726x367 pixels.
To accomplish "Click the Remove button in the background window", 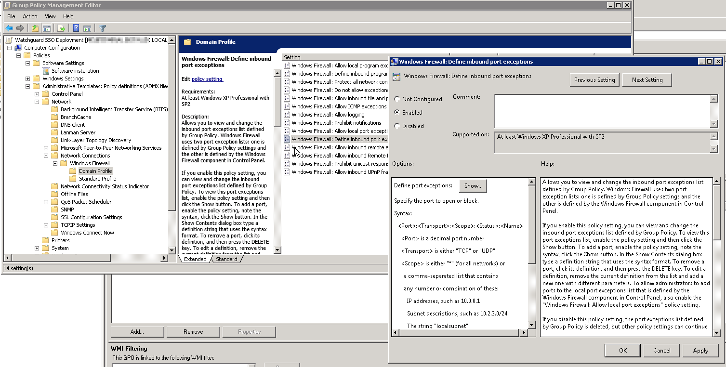I will tap(193, 332).
